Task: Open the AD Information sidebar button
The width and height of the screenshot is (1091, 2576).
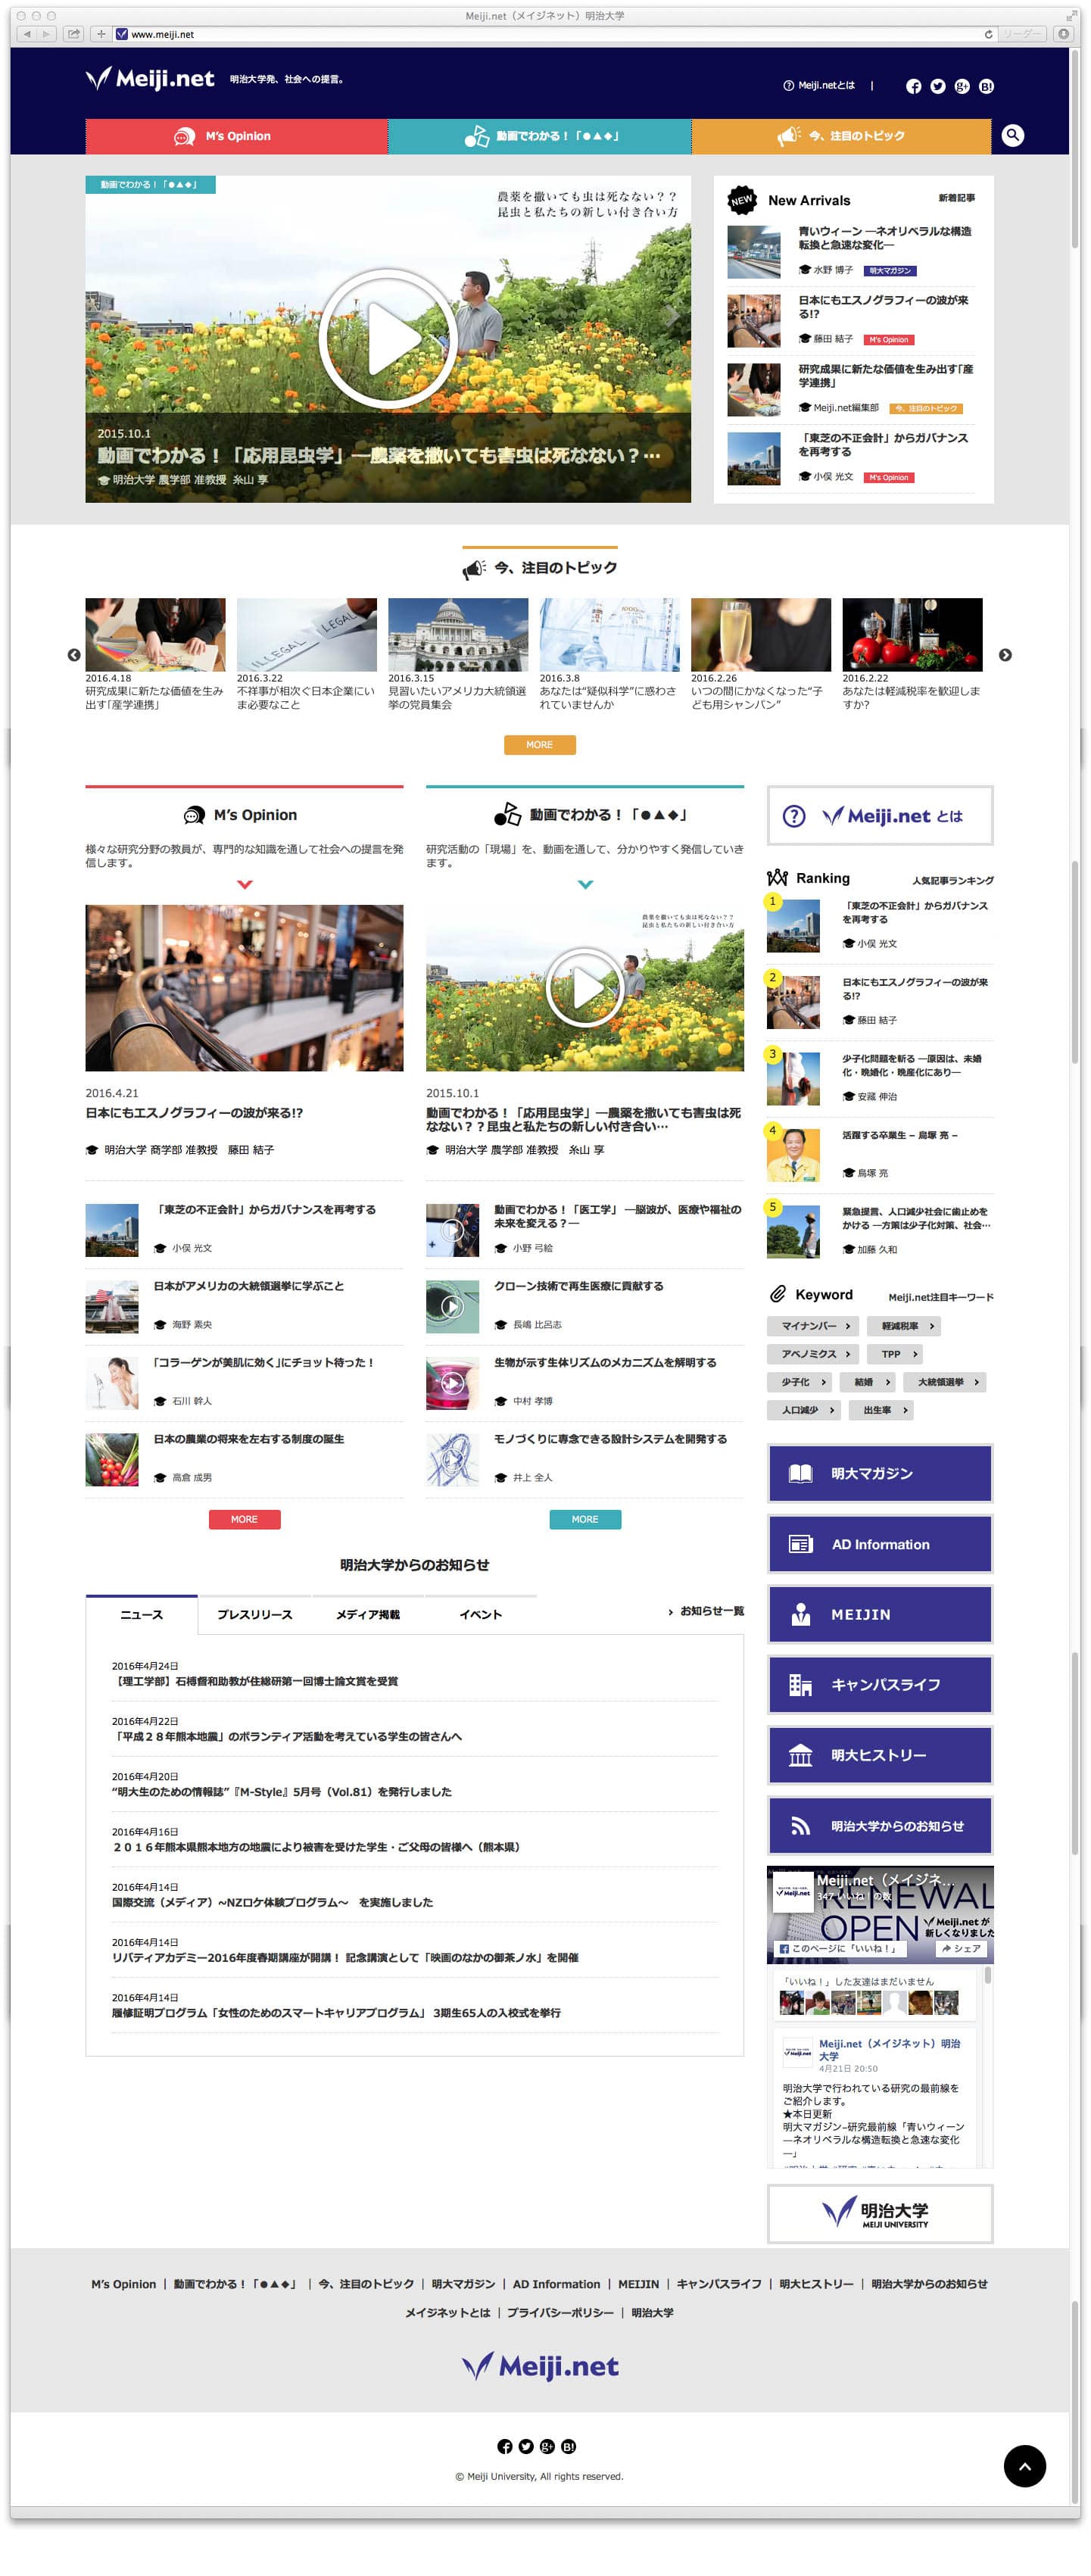Action: pos(880,1543)
